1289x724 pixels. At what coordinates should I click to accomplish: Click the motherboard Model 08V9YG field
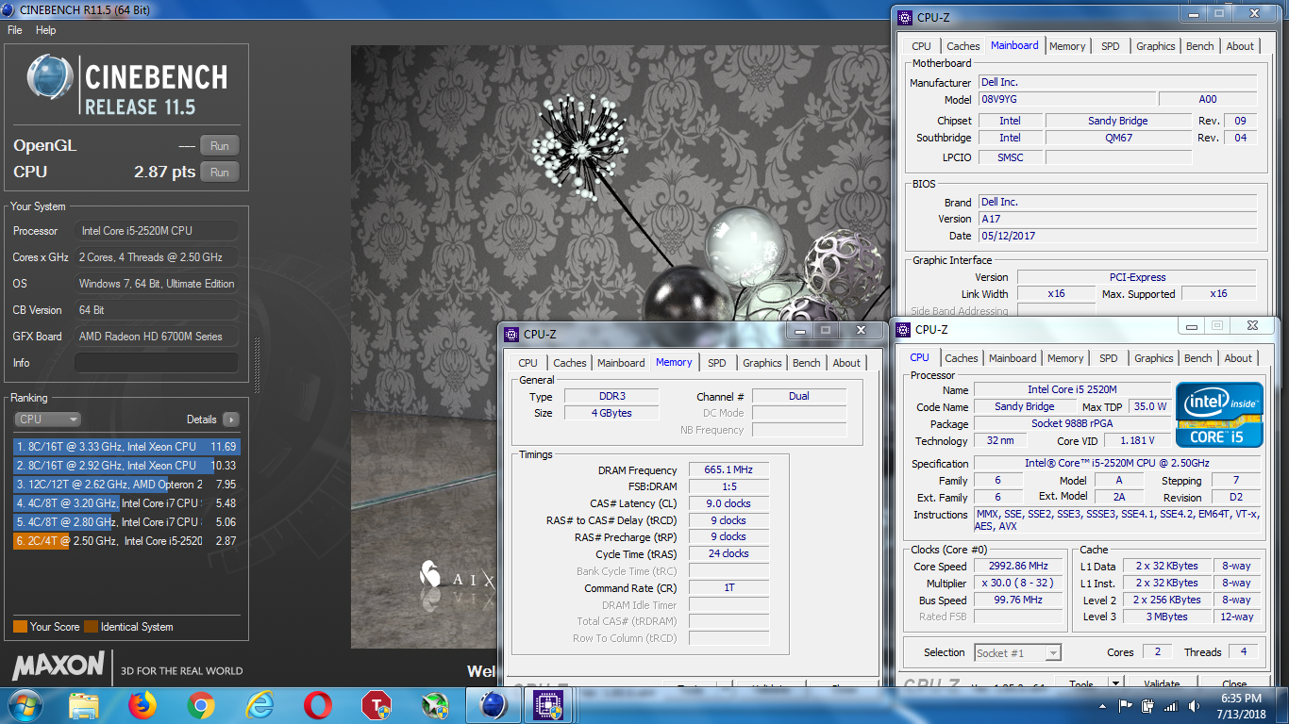(1067, 99)
